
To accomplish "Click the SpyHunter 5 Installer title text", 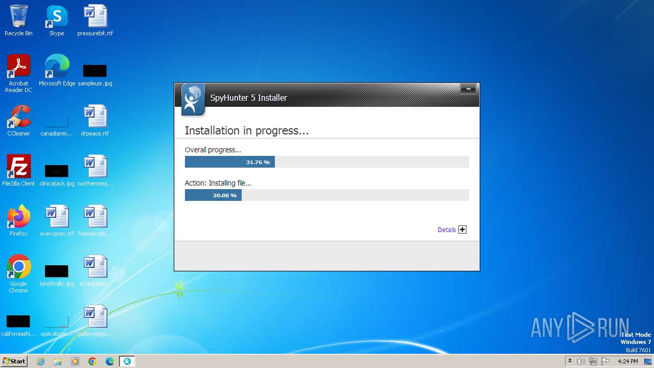I will tap(249, 98).
